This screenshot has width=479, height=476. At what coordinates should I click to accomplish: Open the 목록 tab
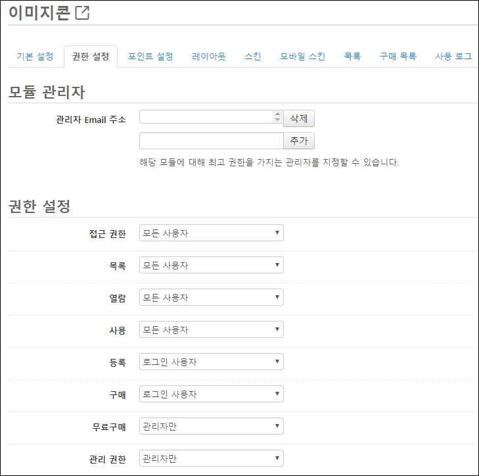pos(352,57)
